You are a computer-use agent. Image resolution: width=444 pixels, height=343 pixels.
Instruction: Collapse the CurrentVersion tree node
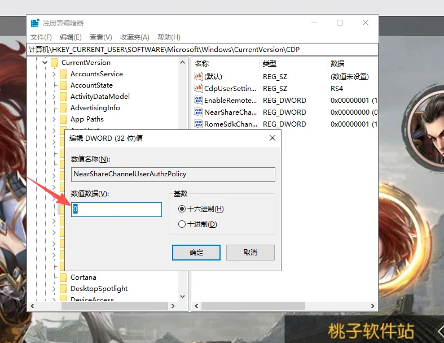click(x=45, y=62)
